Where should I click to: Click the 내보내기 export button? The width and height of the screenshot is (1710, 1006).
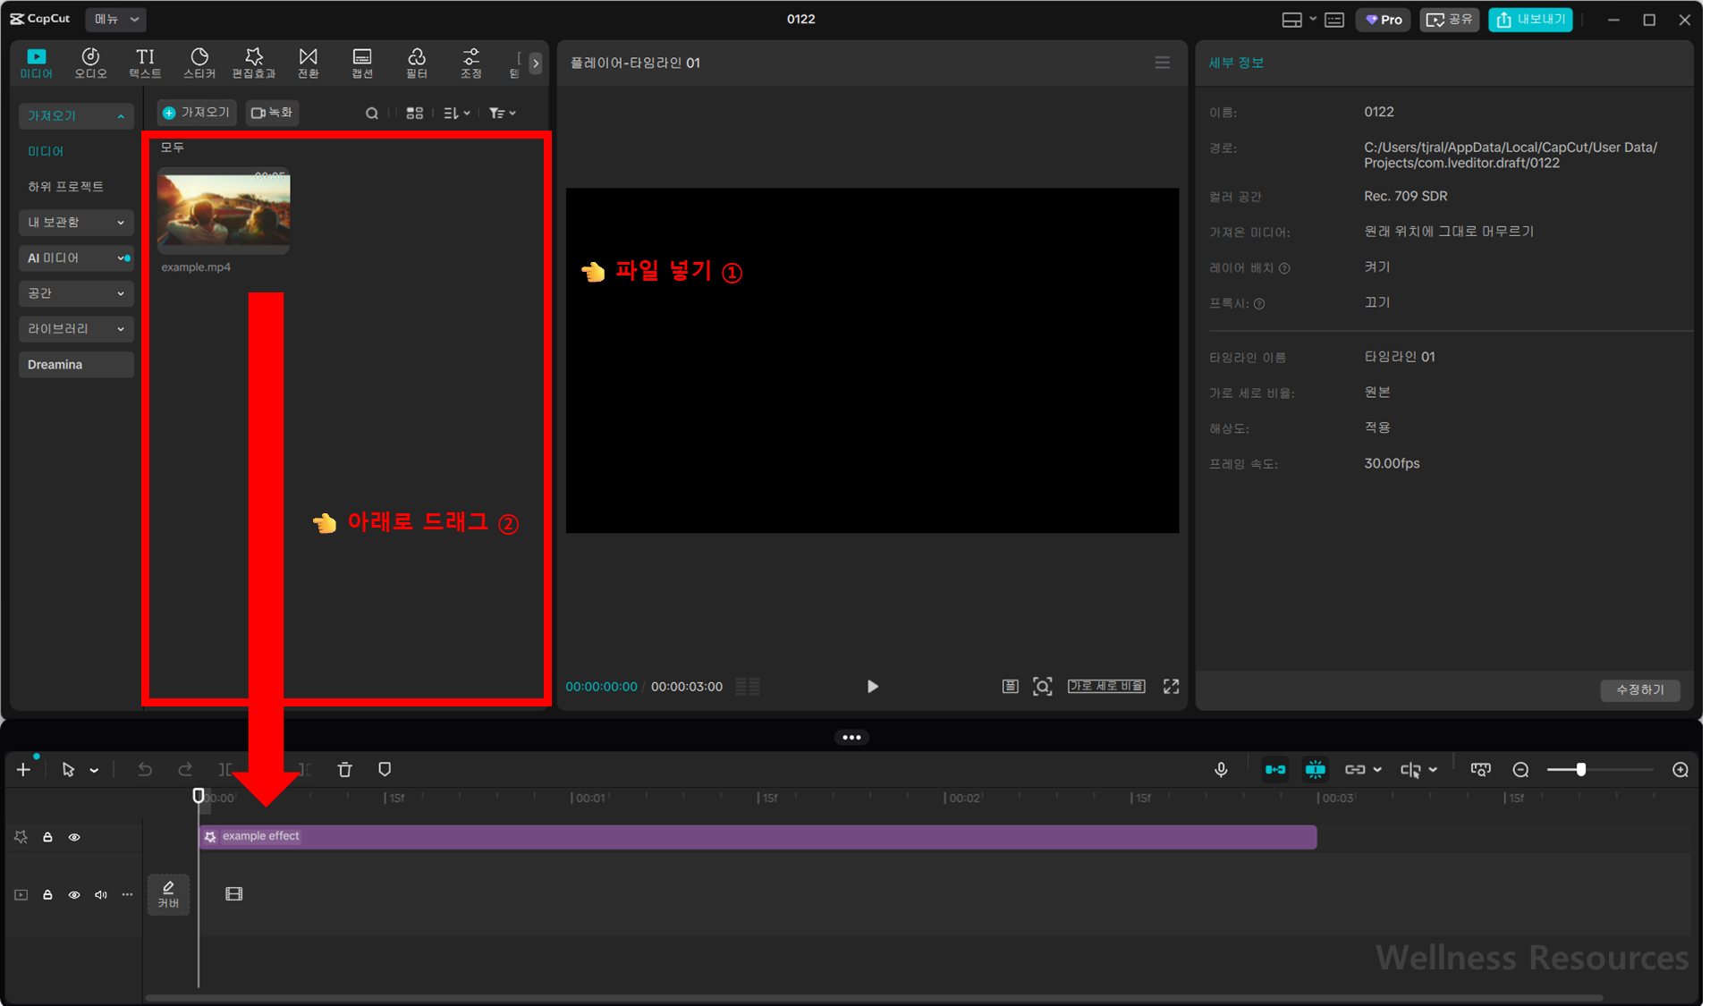(1530, 20)
